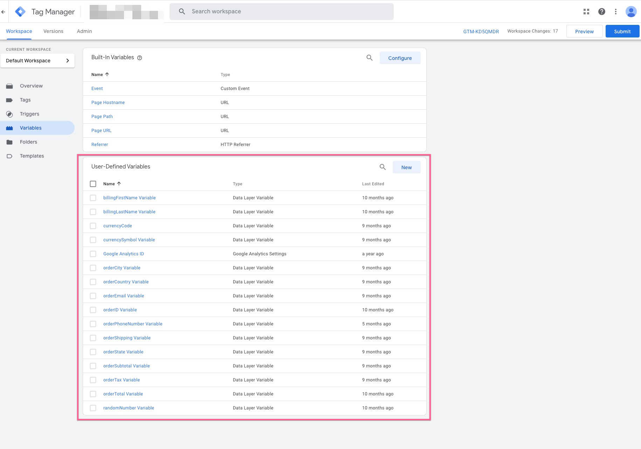Click the search magnifier in workspace search
This screenshot has width=641, height=449.
coord(182,12)
